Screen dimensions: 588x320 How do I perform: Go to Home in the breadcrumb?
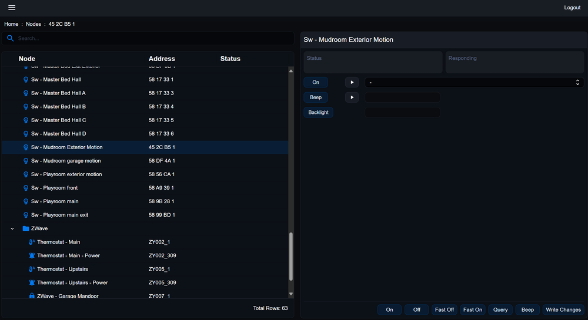coord(11,24)
